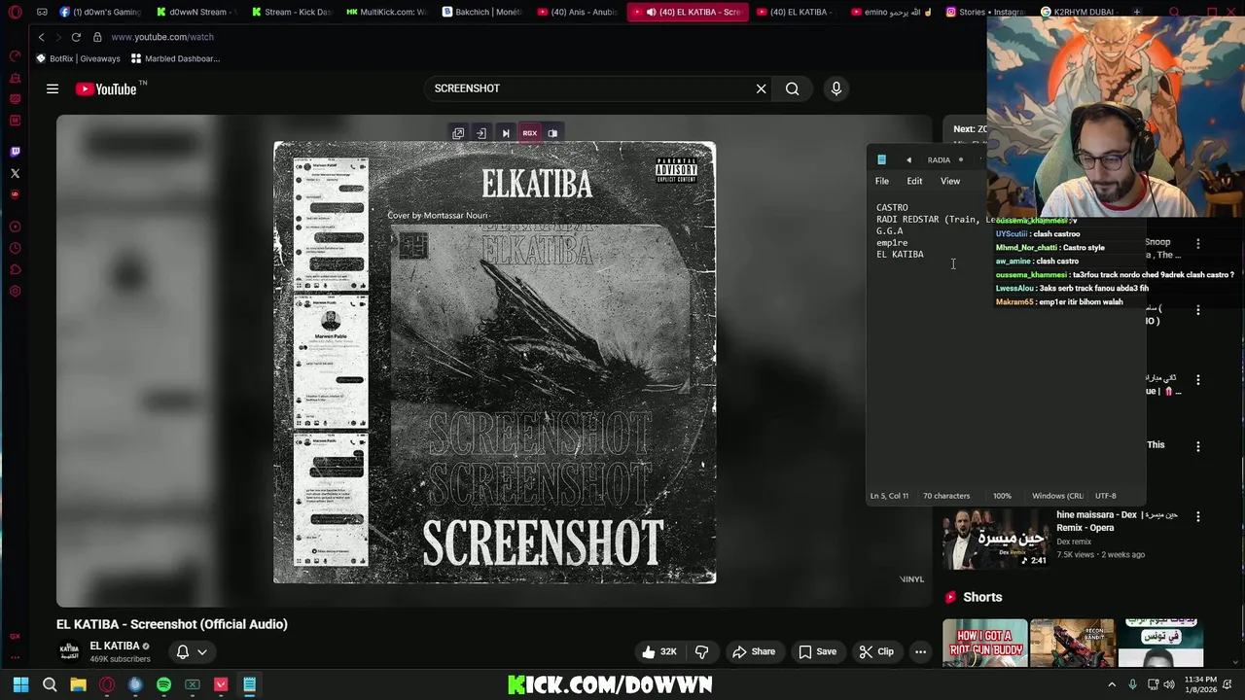
Task: Open Windows taskbar search
Action: (x=50, y=684)
